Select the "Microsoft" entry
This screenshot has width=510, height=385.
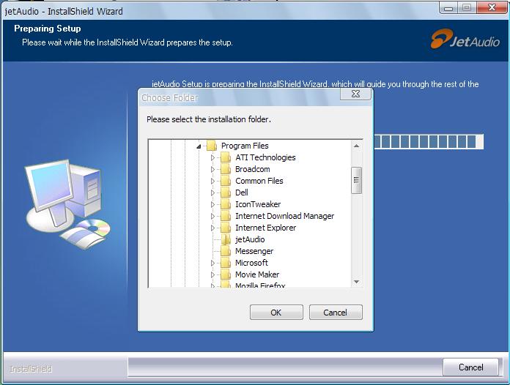[x=251, y=263]
